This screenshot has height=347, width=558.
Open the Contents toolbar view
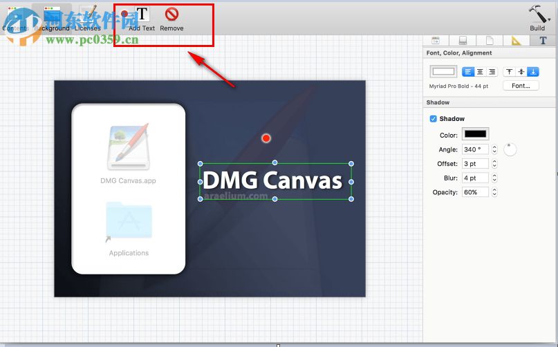coord(15,19)
